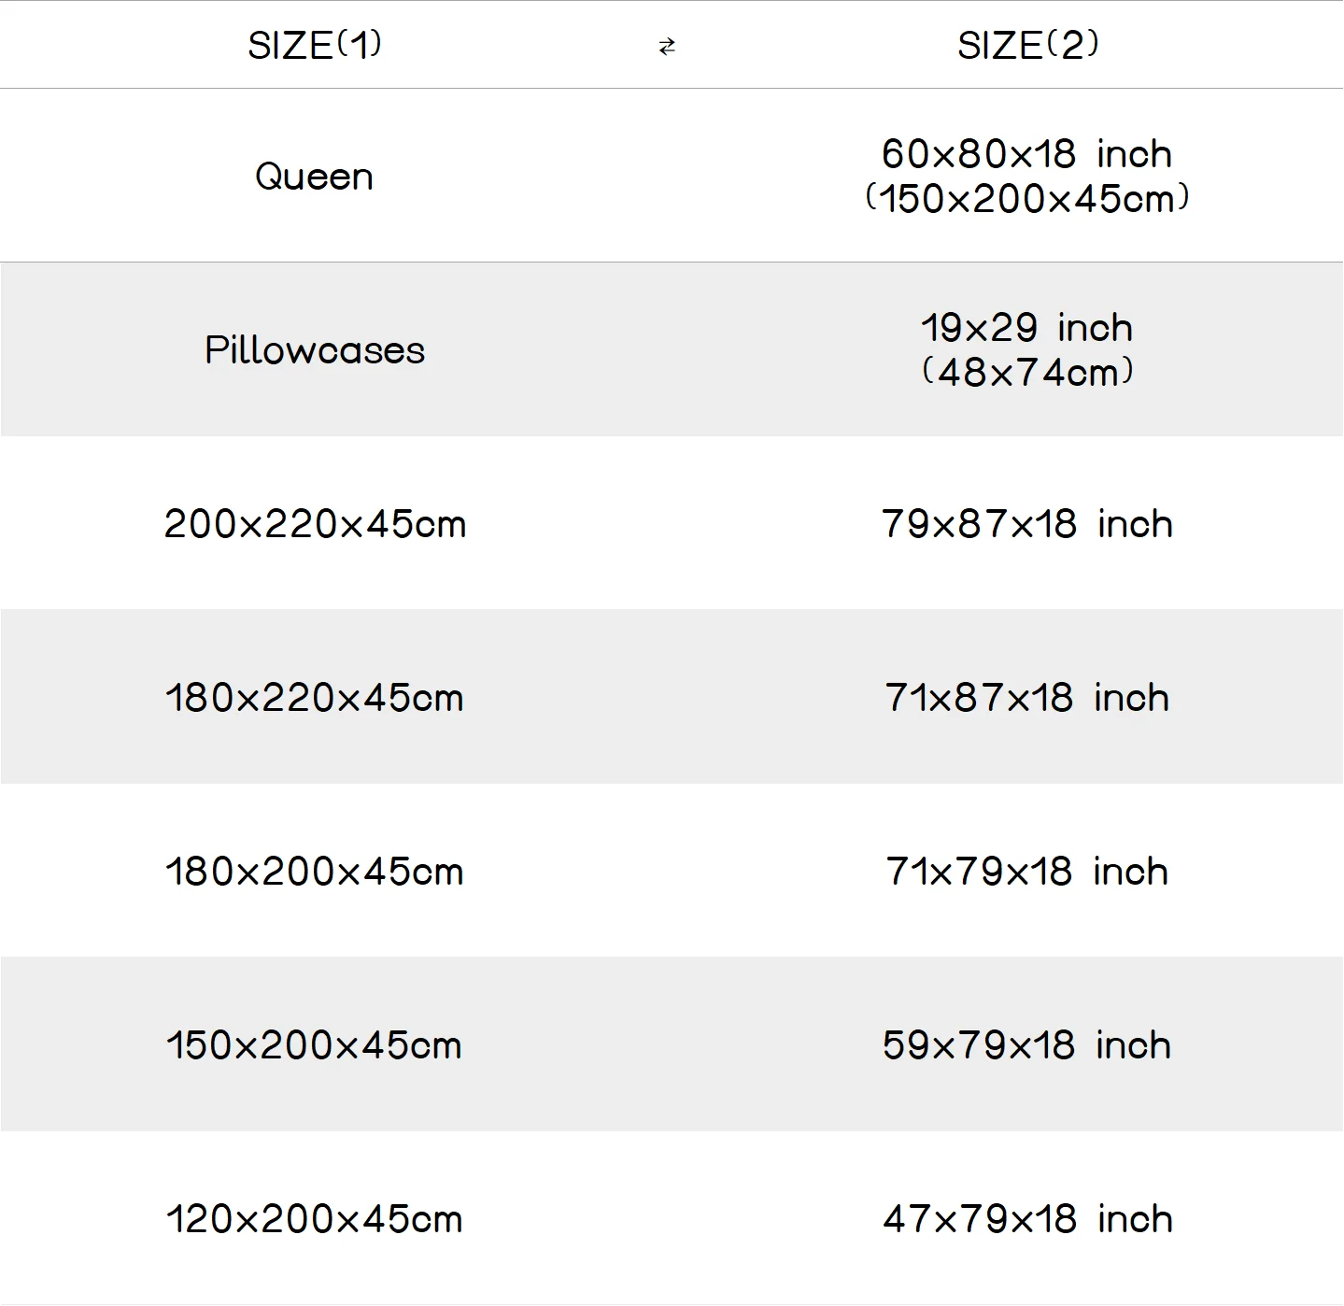
Task: Click the 150x200x45cm entry in the SIZE(1) column
Action: click(x=315, y=1045)
